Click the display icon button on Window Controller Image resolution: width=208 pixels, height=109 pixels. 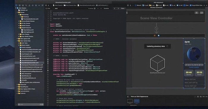click(x=202, y=13)
